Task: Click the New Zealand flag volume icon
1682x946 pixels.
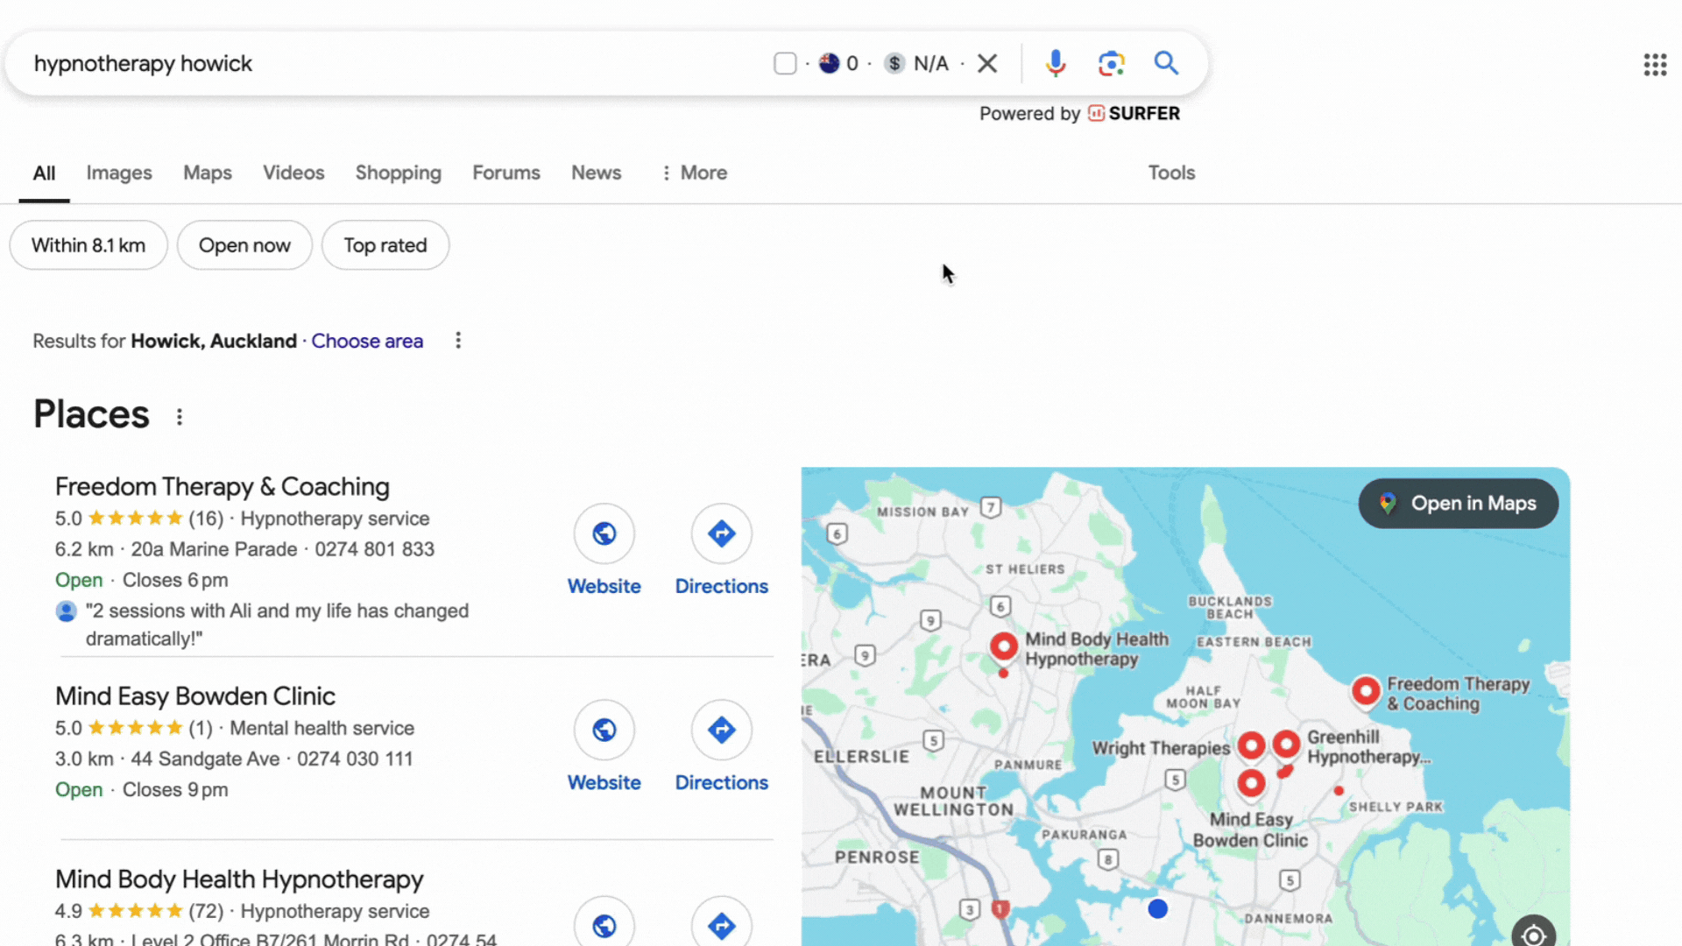Action: click(x=829, y=63)
